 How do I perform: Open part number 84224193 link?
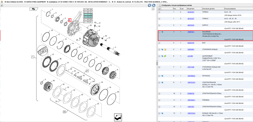(x=191, y=43)
